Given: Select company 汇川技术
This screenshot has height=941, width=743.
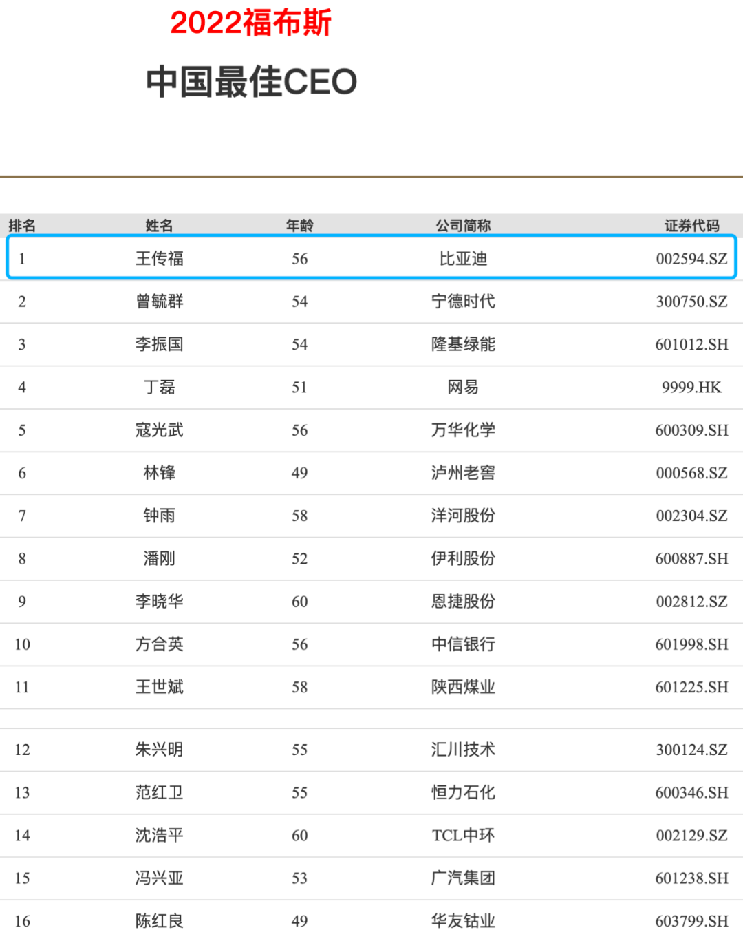Looking at the screenshot, I should coord(463,749).
